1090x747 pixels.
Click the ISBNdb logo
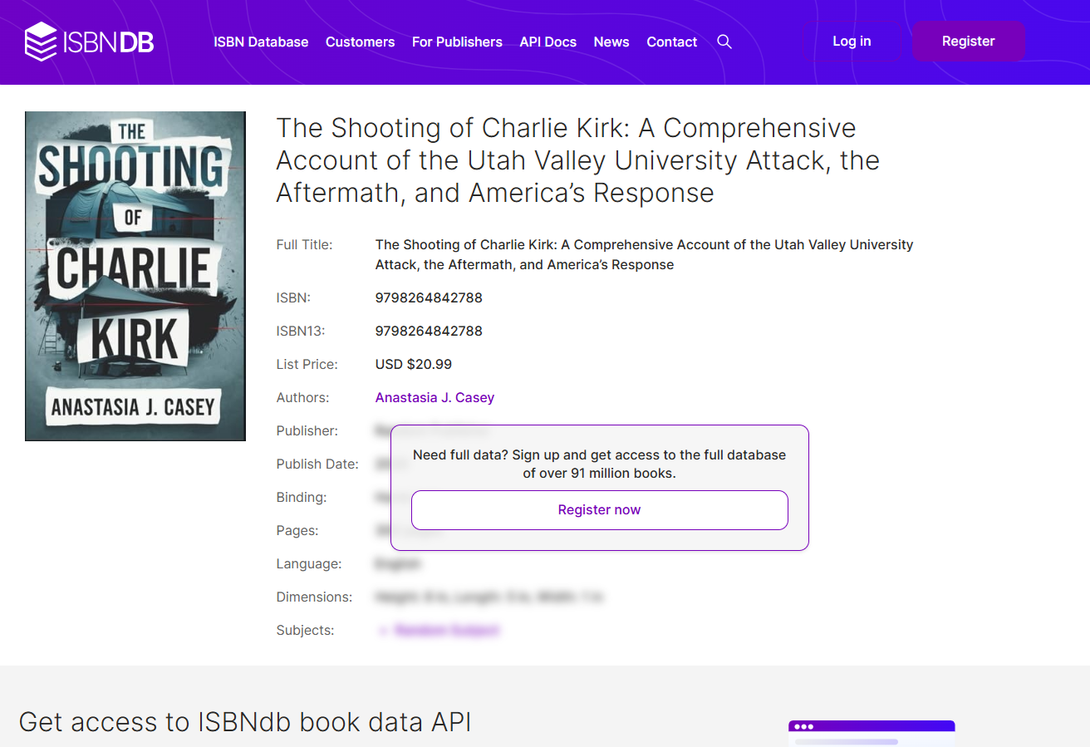[x=89, y=42]
